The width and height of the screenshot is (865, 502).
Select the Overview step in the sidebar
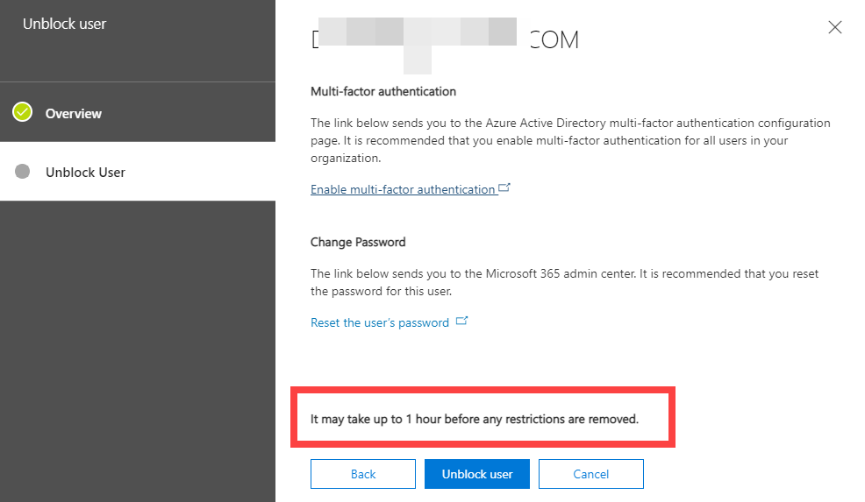click(74, 113)
